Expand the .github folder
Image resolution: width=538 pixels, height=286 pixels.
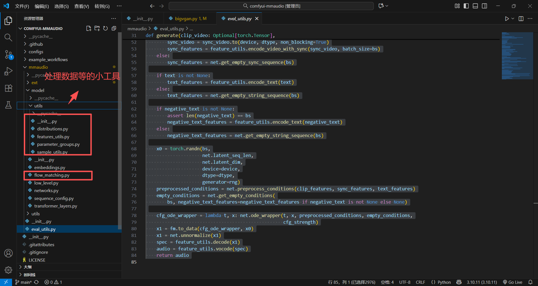click(36, 44)
